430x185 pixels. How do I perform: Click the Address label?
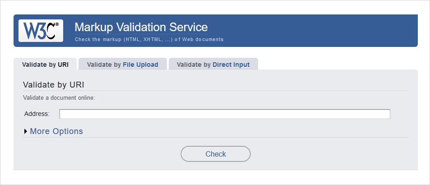[x=37, y=114]
